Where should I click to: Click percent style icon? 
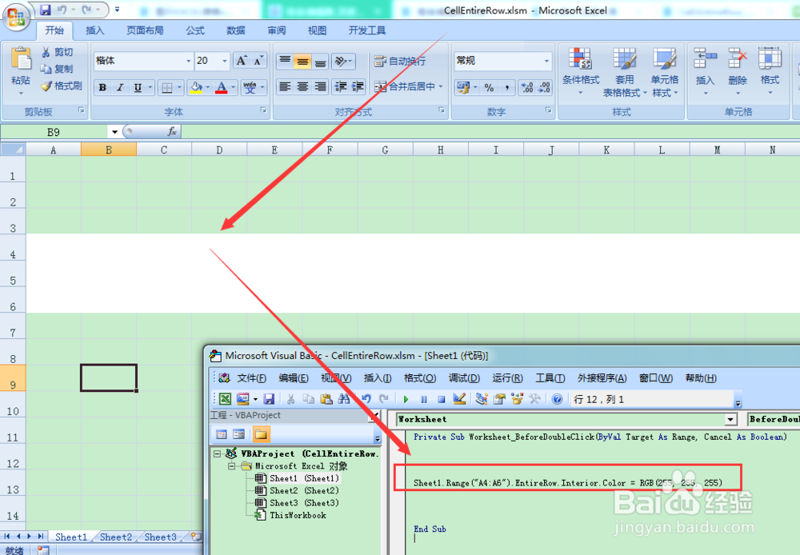(489, 87)
